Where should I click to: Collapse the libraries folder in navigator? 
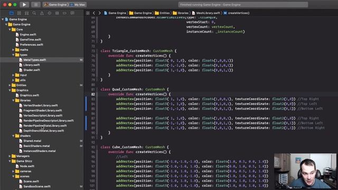(13, 100)
